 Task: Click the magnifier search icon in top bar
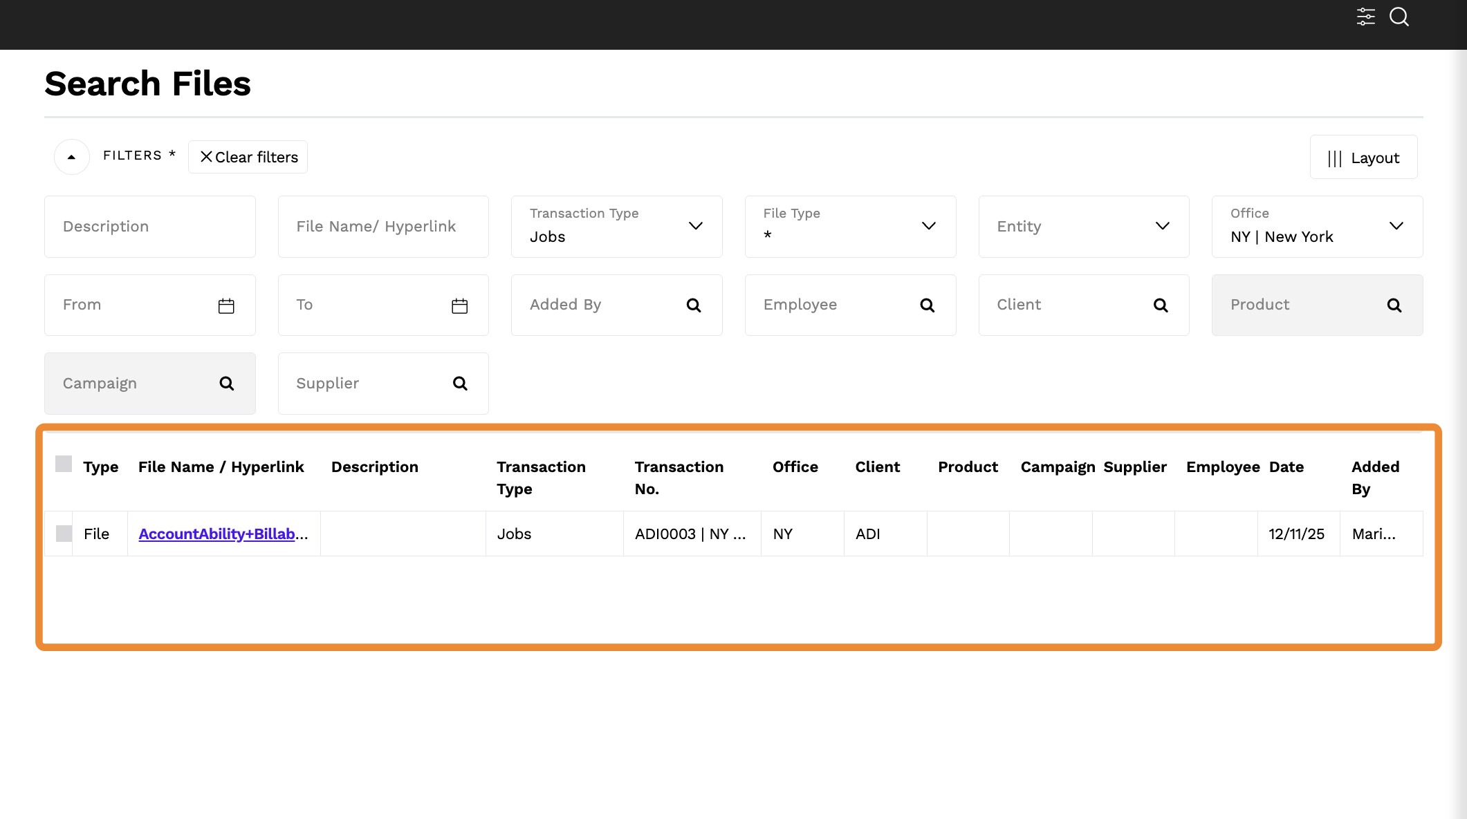(x=1399, y=17)
